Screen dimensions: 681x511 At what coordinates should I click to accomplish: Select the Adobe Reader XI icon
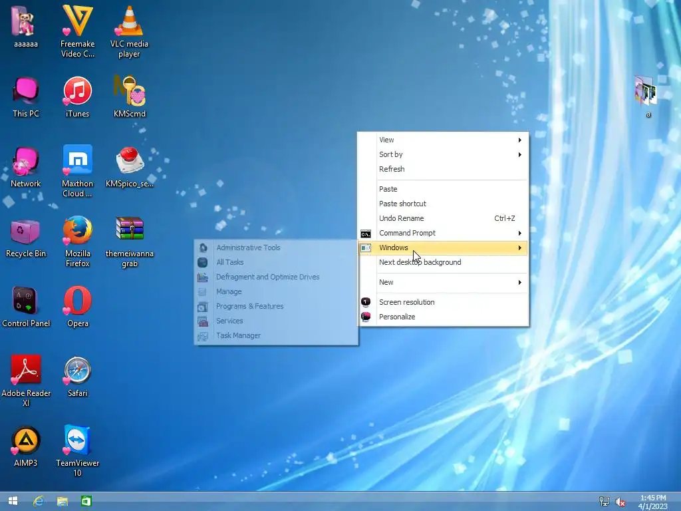(26, 381)
